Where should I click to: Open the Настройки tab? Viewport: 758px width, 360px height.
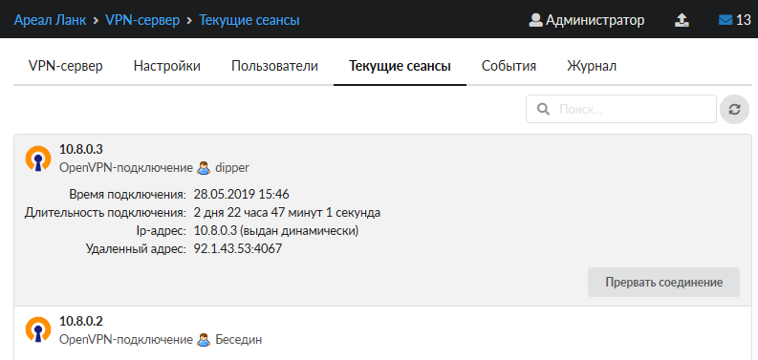click(166, 66)
